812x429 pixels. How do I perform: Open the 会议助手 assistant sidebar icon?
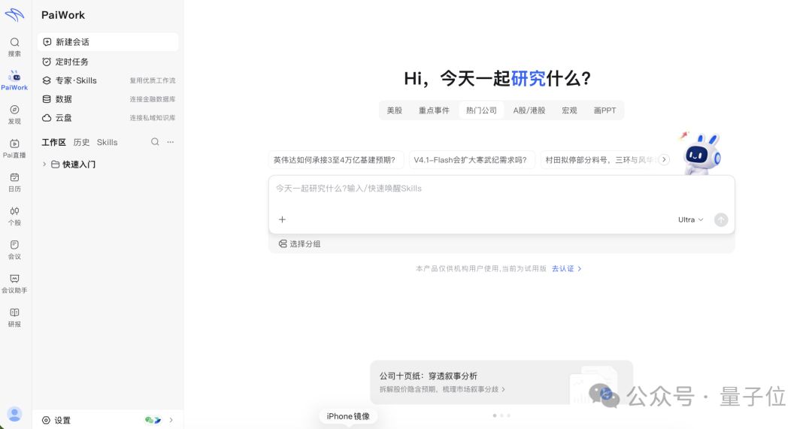coord(14,283)
